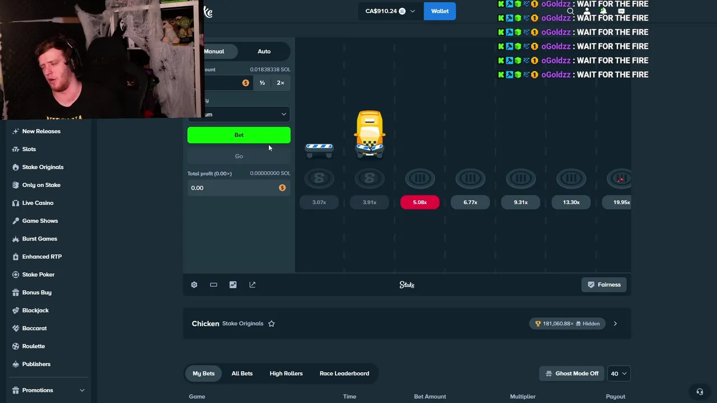Image resolution: width=717 pixels, height=403 pixels.
Task: Open the Stake Poker link
Action: [38, 274]
